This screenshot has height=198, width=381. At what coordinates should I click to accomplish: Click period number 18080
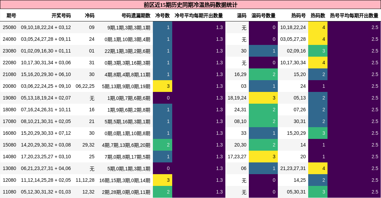tap(9, 110)
